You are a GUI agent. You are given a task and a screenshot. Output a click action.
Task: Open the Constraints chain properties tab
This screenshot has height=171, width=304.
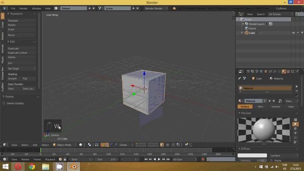(x=270, y=72)
